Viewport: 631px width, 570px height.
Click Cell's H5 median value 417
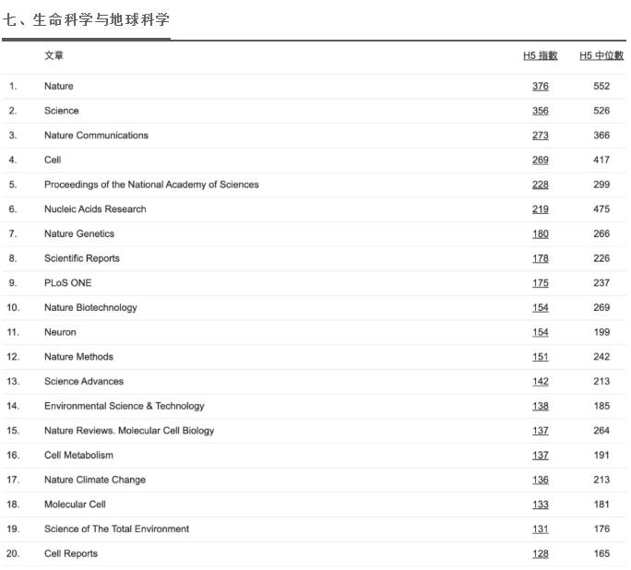tap(601, 160)
